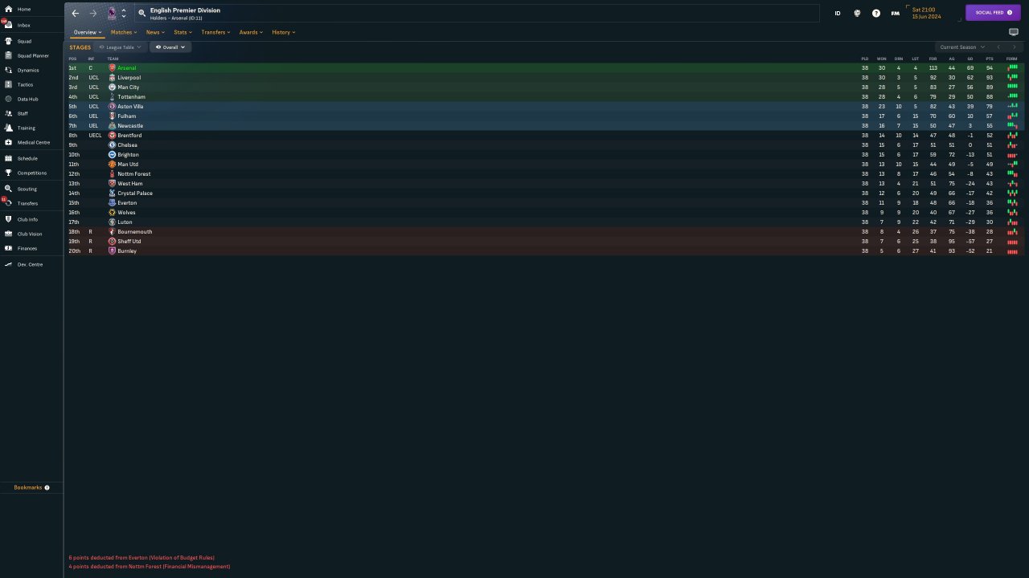Select Aston Villa in the table
The image size is (1029, 578).
[x=130, y=107]
